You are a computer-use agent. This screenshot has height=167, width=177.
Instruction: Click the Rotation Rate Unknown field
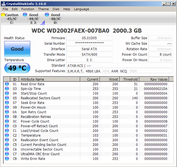[x=161, y=49]
